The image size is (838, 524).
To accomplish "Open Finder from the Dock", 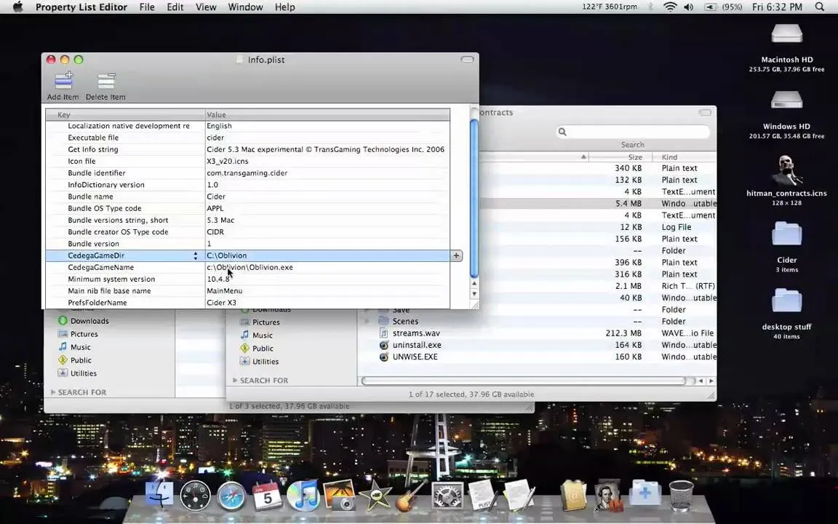I will 160,494.
